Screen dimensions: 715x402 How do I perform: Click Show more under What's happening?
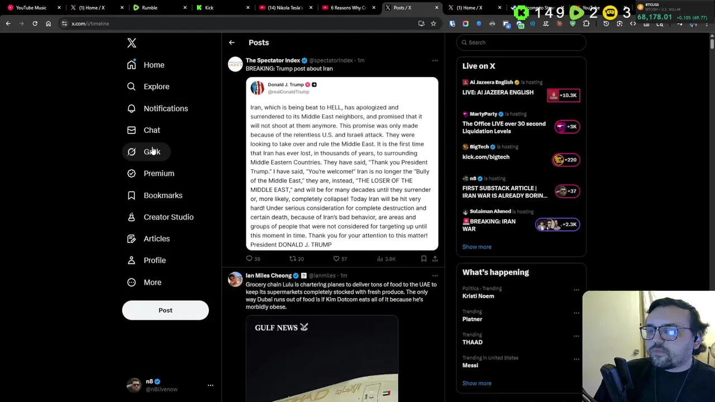coord(476,383)
